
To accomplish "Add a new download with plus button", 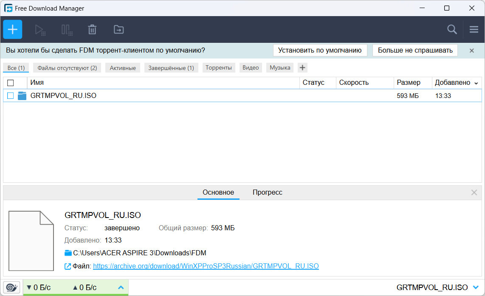I will (13, 29).
